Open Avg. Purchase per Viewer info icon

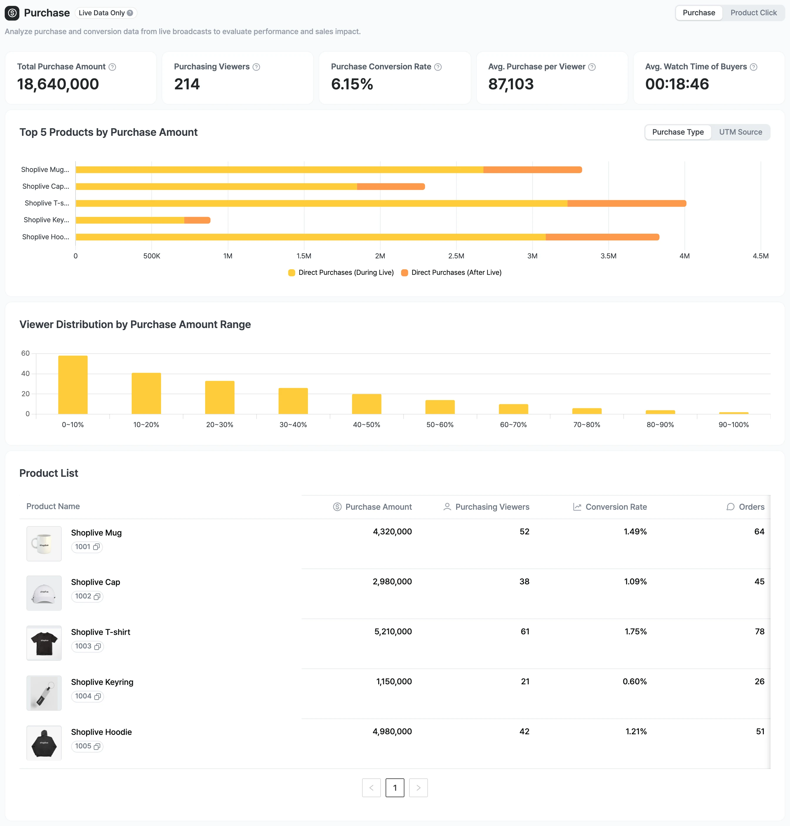592,67
